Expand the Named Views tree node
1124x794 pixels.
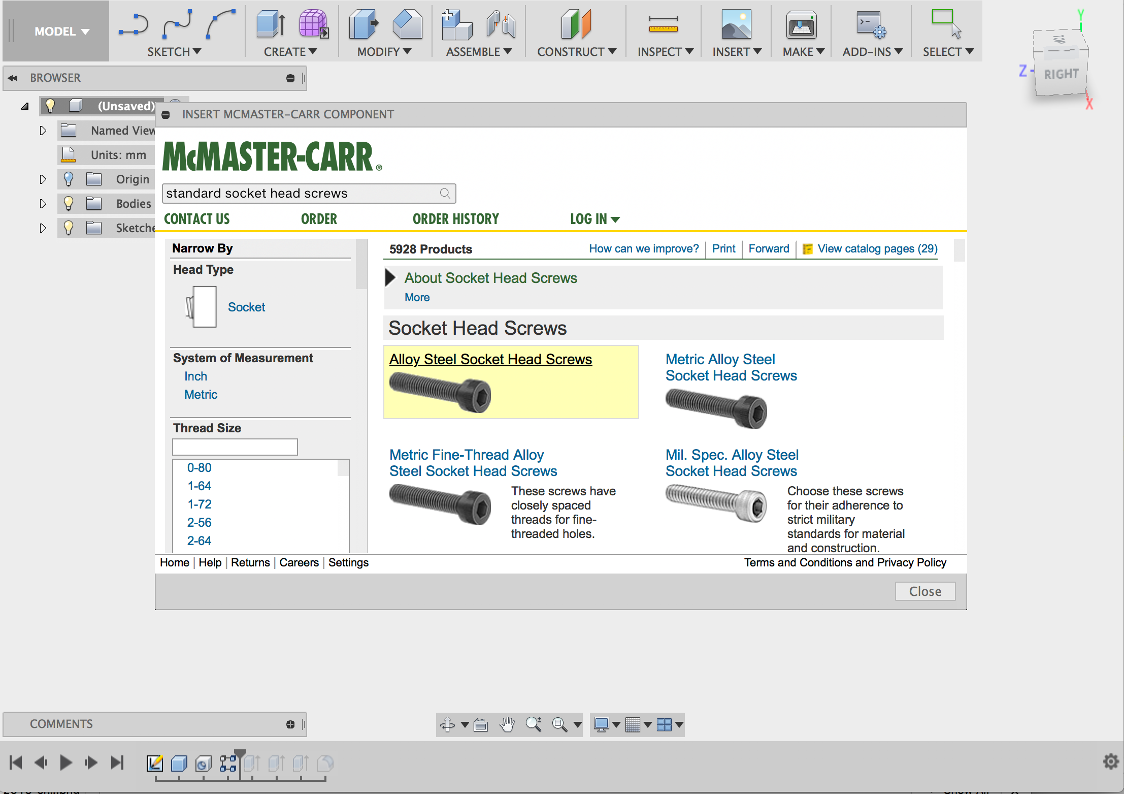[x=43, y=131]
